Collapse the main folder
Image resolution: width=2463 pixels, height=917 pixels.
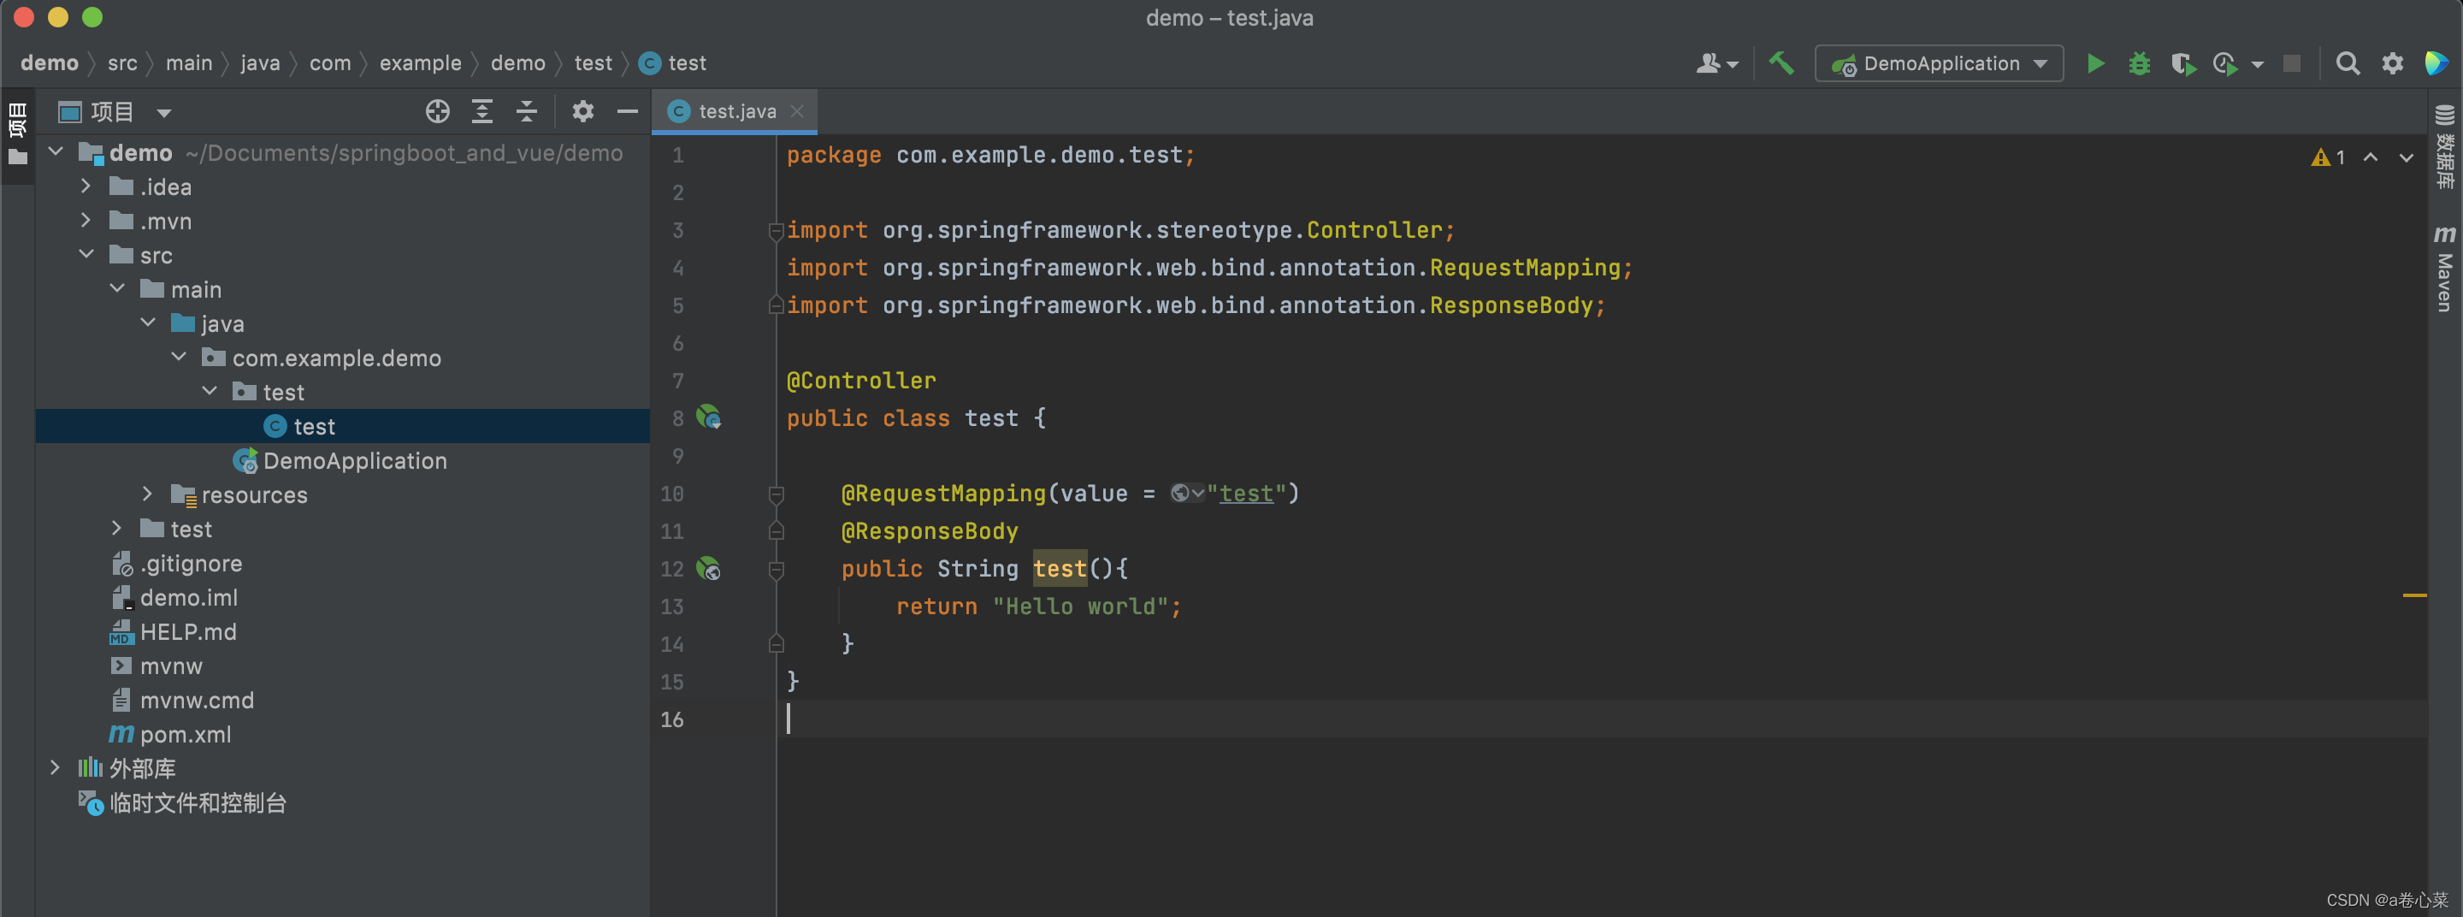[118, 289]
